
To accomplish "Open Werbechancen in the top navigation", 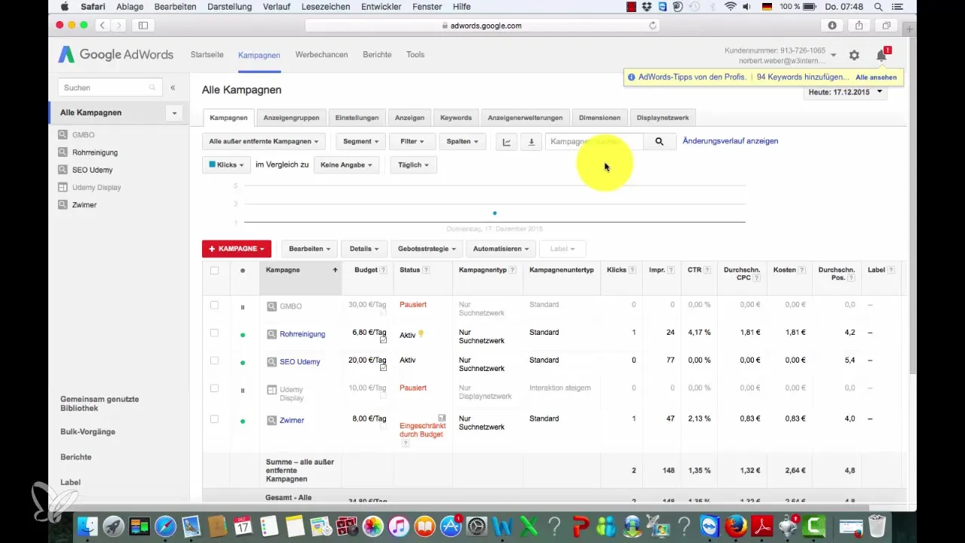I will (321, 55).
